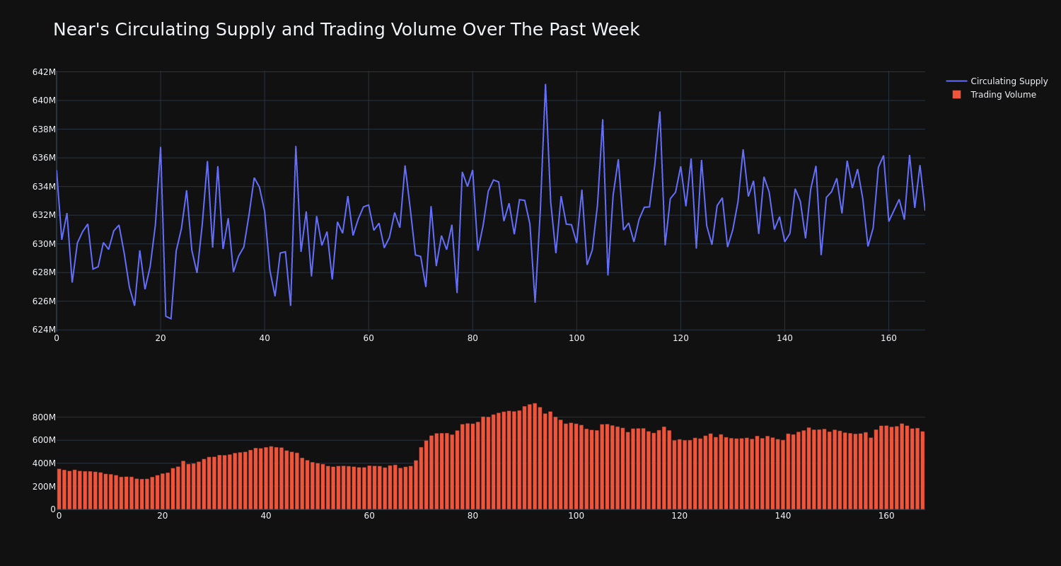Click the 140 tick on supply chart x-axis
Screen dimensions: 1061x566
[784, 338]
